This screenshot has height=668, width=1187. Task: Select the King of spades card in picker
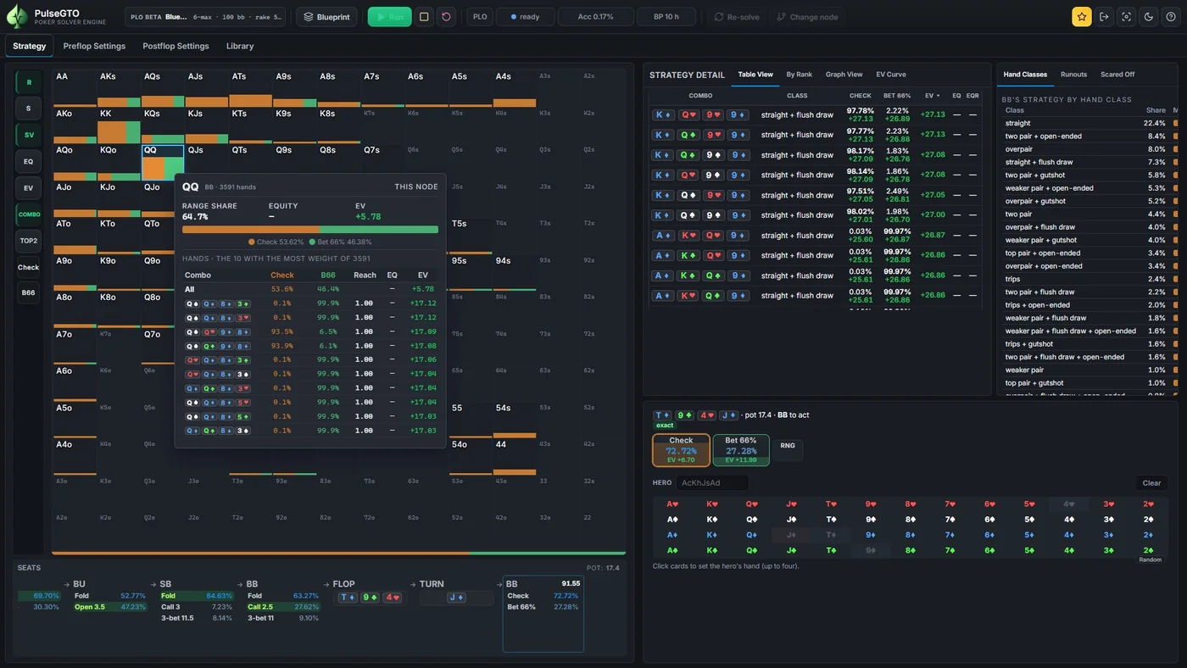point(712,520)
